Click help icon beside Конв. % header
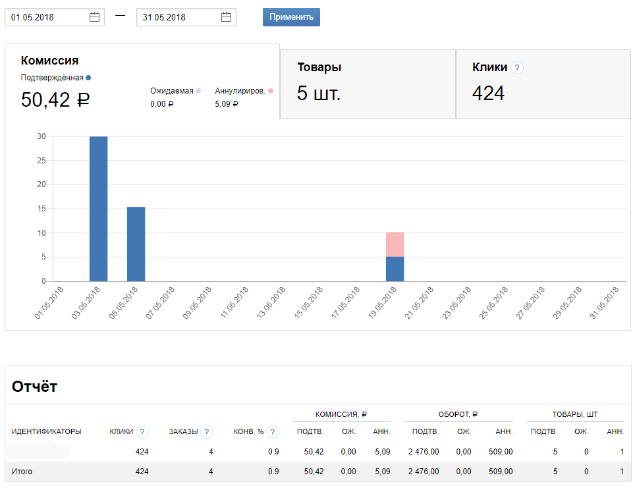635x492 pixels. coord(273,432)
